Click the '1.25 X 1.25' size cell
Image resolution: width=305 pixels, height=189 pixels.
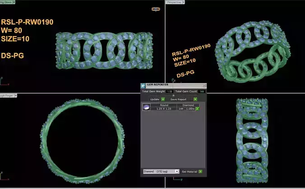(164, 109)
